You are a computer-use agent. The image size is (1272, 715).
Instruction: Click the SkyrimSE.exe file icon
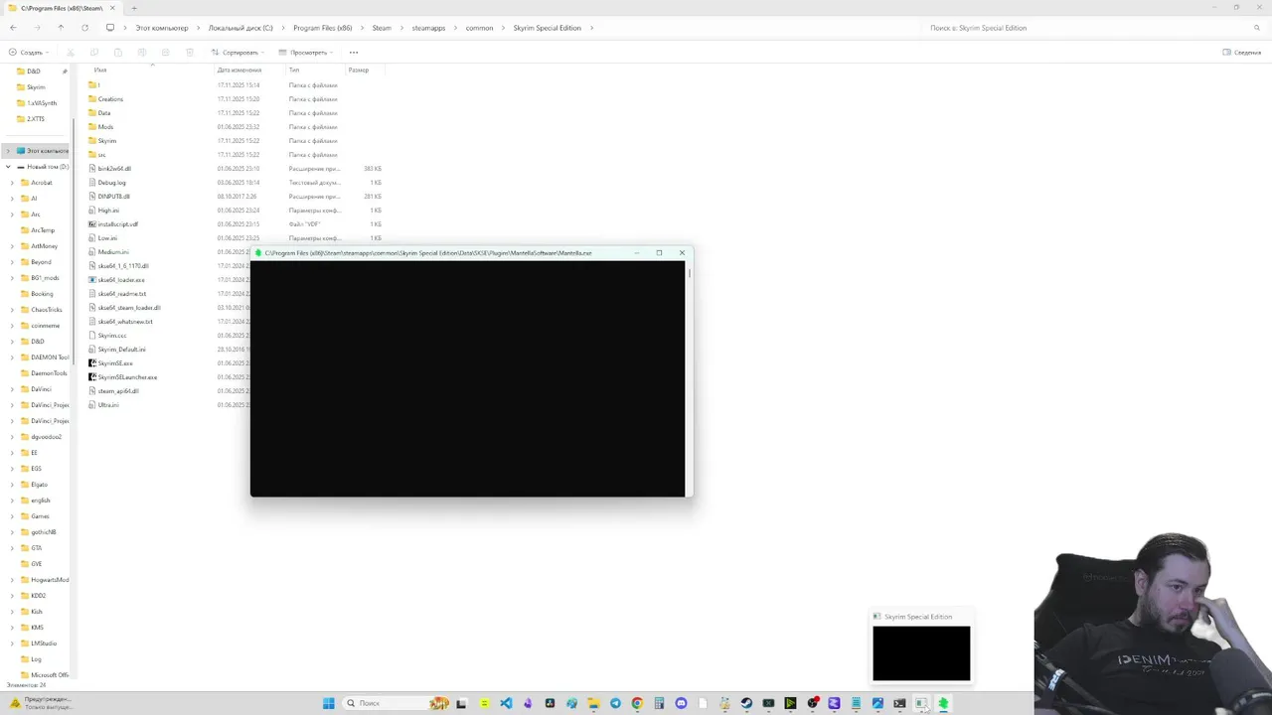point(92,363)
